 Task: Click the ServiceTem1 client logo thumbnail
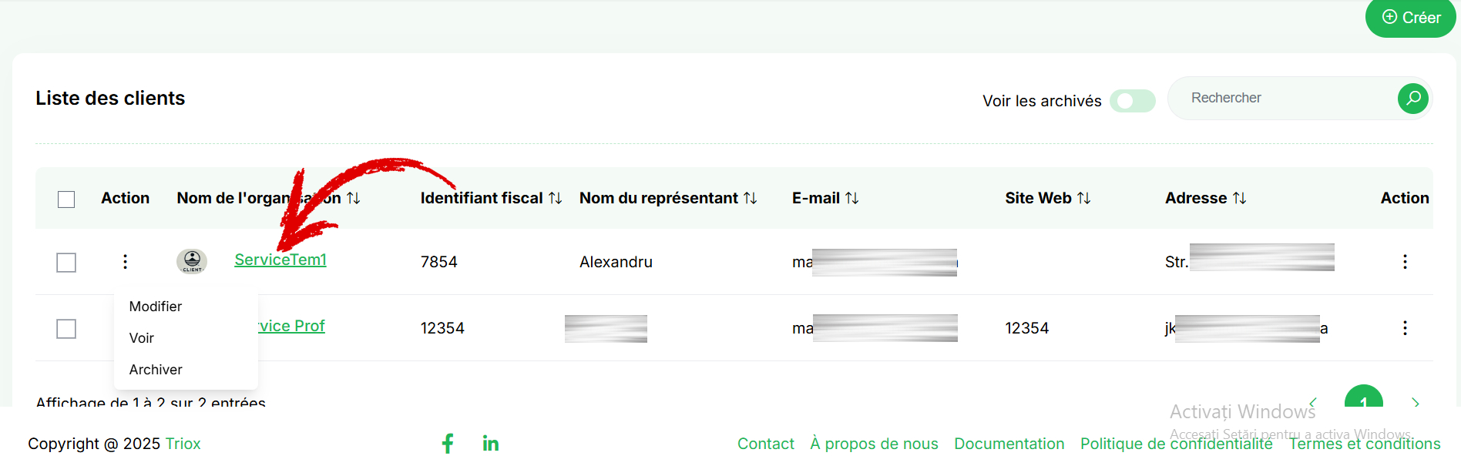click(x=192, y=261)
